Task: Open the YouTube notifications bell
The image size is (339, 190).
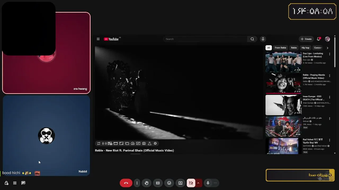Action: (x=319, y=39)
